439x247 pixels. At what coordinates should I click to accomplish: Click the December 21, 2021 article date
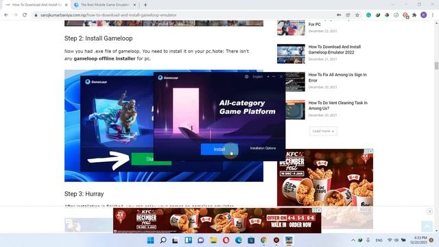point(322,59)
